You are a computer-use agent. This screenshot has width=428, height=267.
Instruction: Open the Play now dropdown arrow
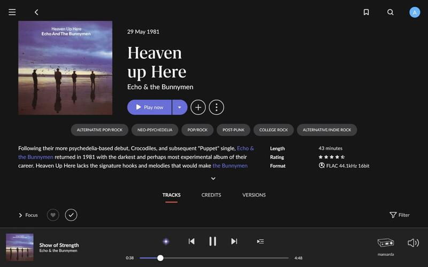pos(180,107)
